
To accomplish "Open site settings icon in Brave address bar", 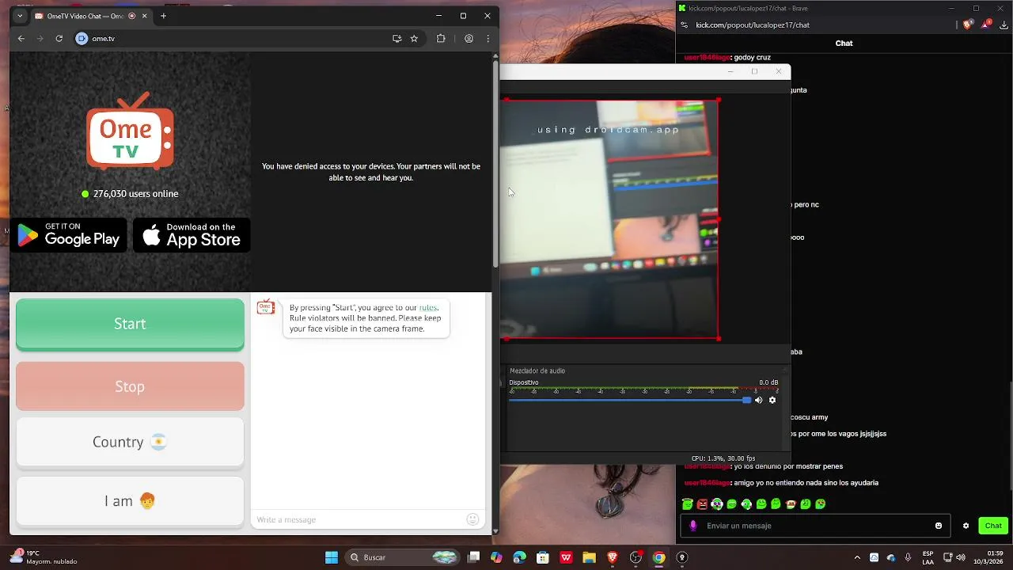I will pos(684,25).
